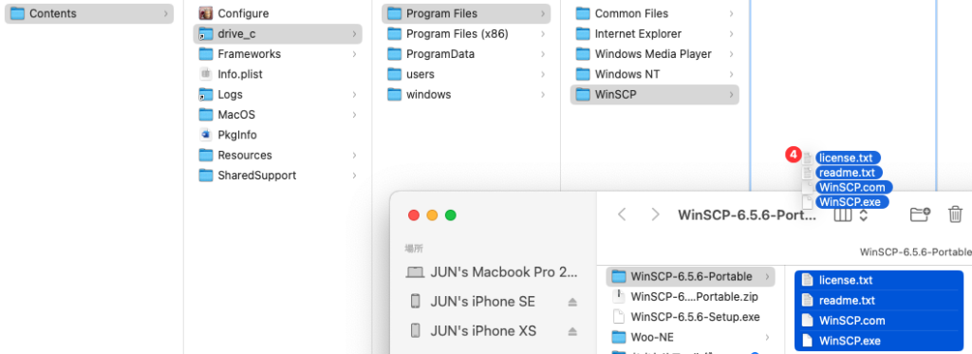972x354 pixels.
Task: Select the Info.plist file icon
Action: (x=206, y=74)
